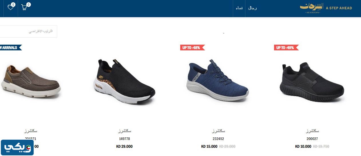
Task: Open the wishlist heart icon
Action: (x=11, y=7)
